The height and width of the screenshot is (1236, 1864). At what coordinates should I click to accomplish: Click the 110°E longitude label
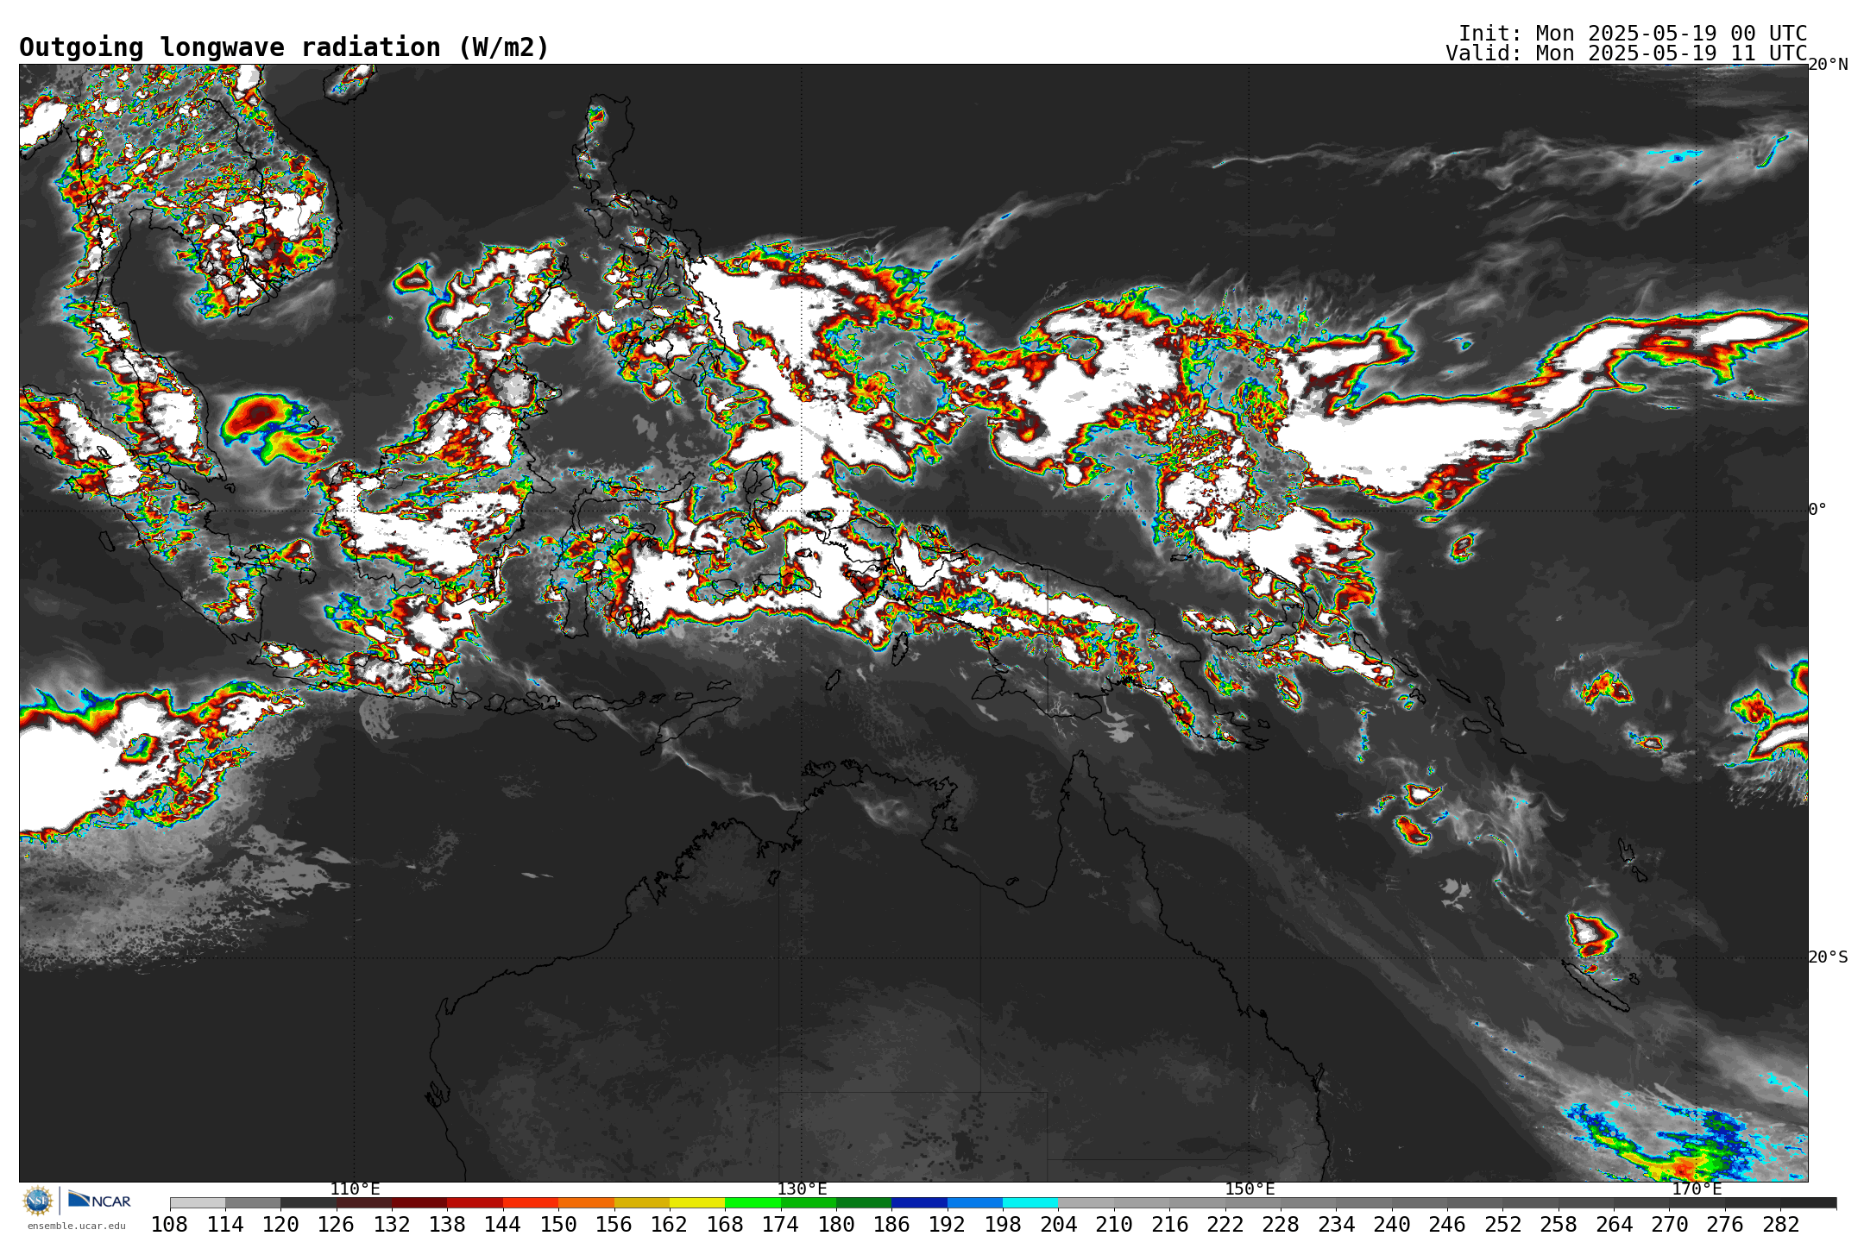355,1189
